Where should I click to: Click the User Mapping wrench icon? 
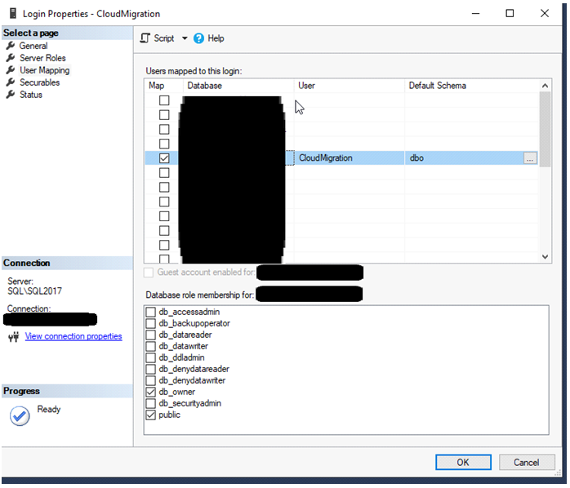pos(11,69)
